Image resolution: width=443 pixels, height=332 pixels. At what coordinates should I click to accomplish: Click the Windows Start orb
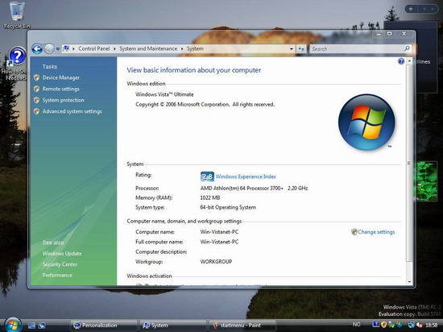pos(13,325)
